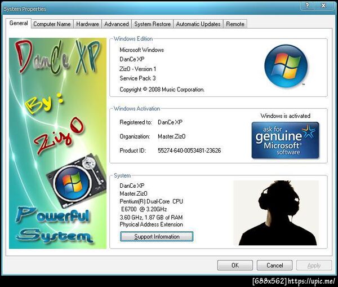Image resolution: width=338 pixels, height=287 pixels.
Task: Click the Product ID 55274-640-0053481-23626
Action: (x=189, y=151)
